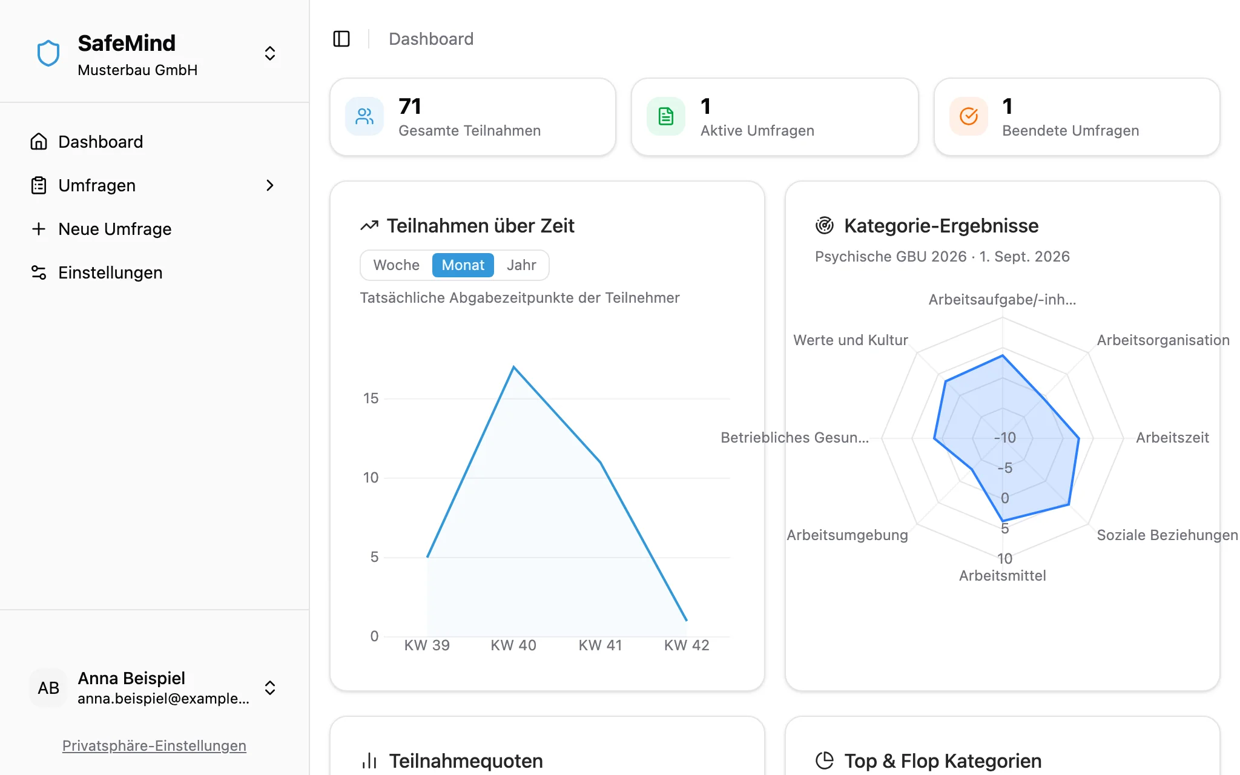
Task: Click the Dashboard breadcrumb title
Action: point(431,39)
